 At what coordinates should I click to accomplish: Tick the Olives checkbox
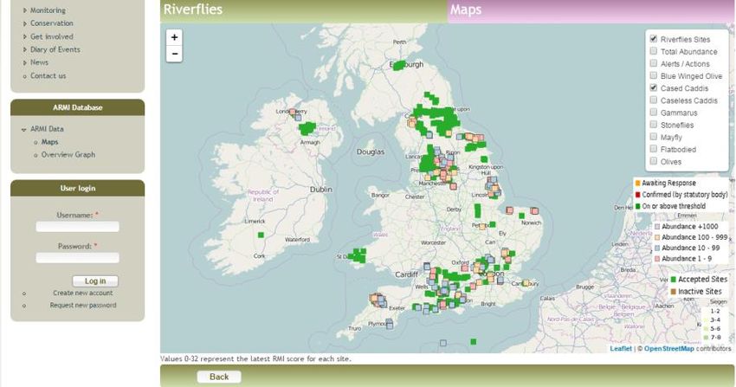[654, 161]
